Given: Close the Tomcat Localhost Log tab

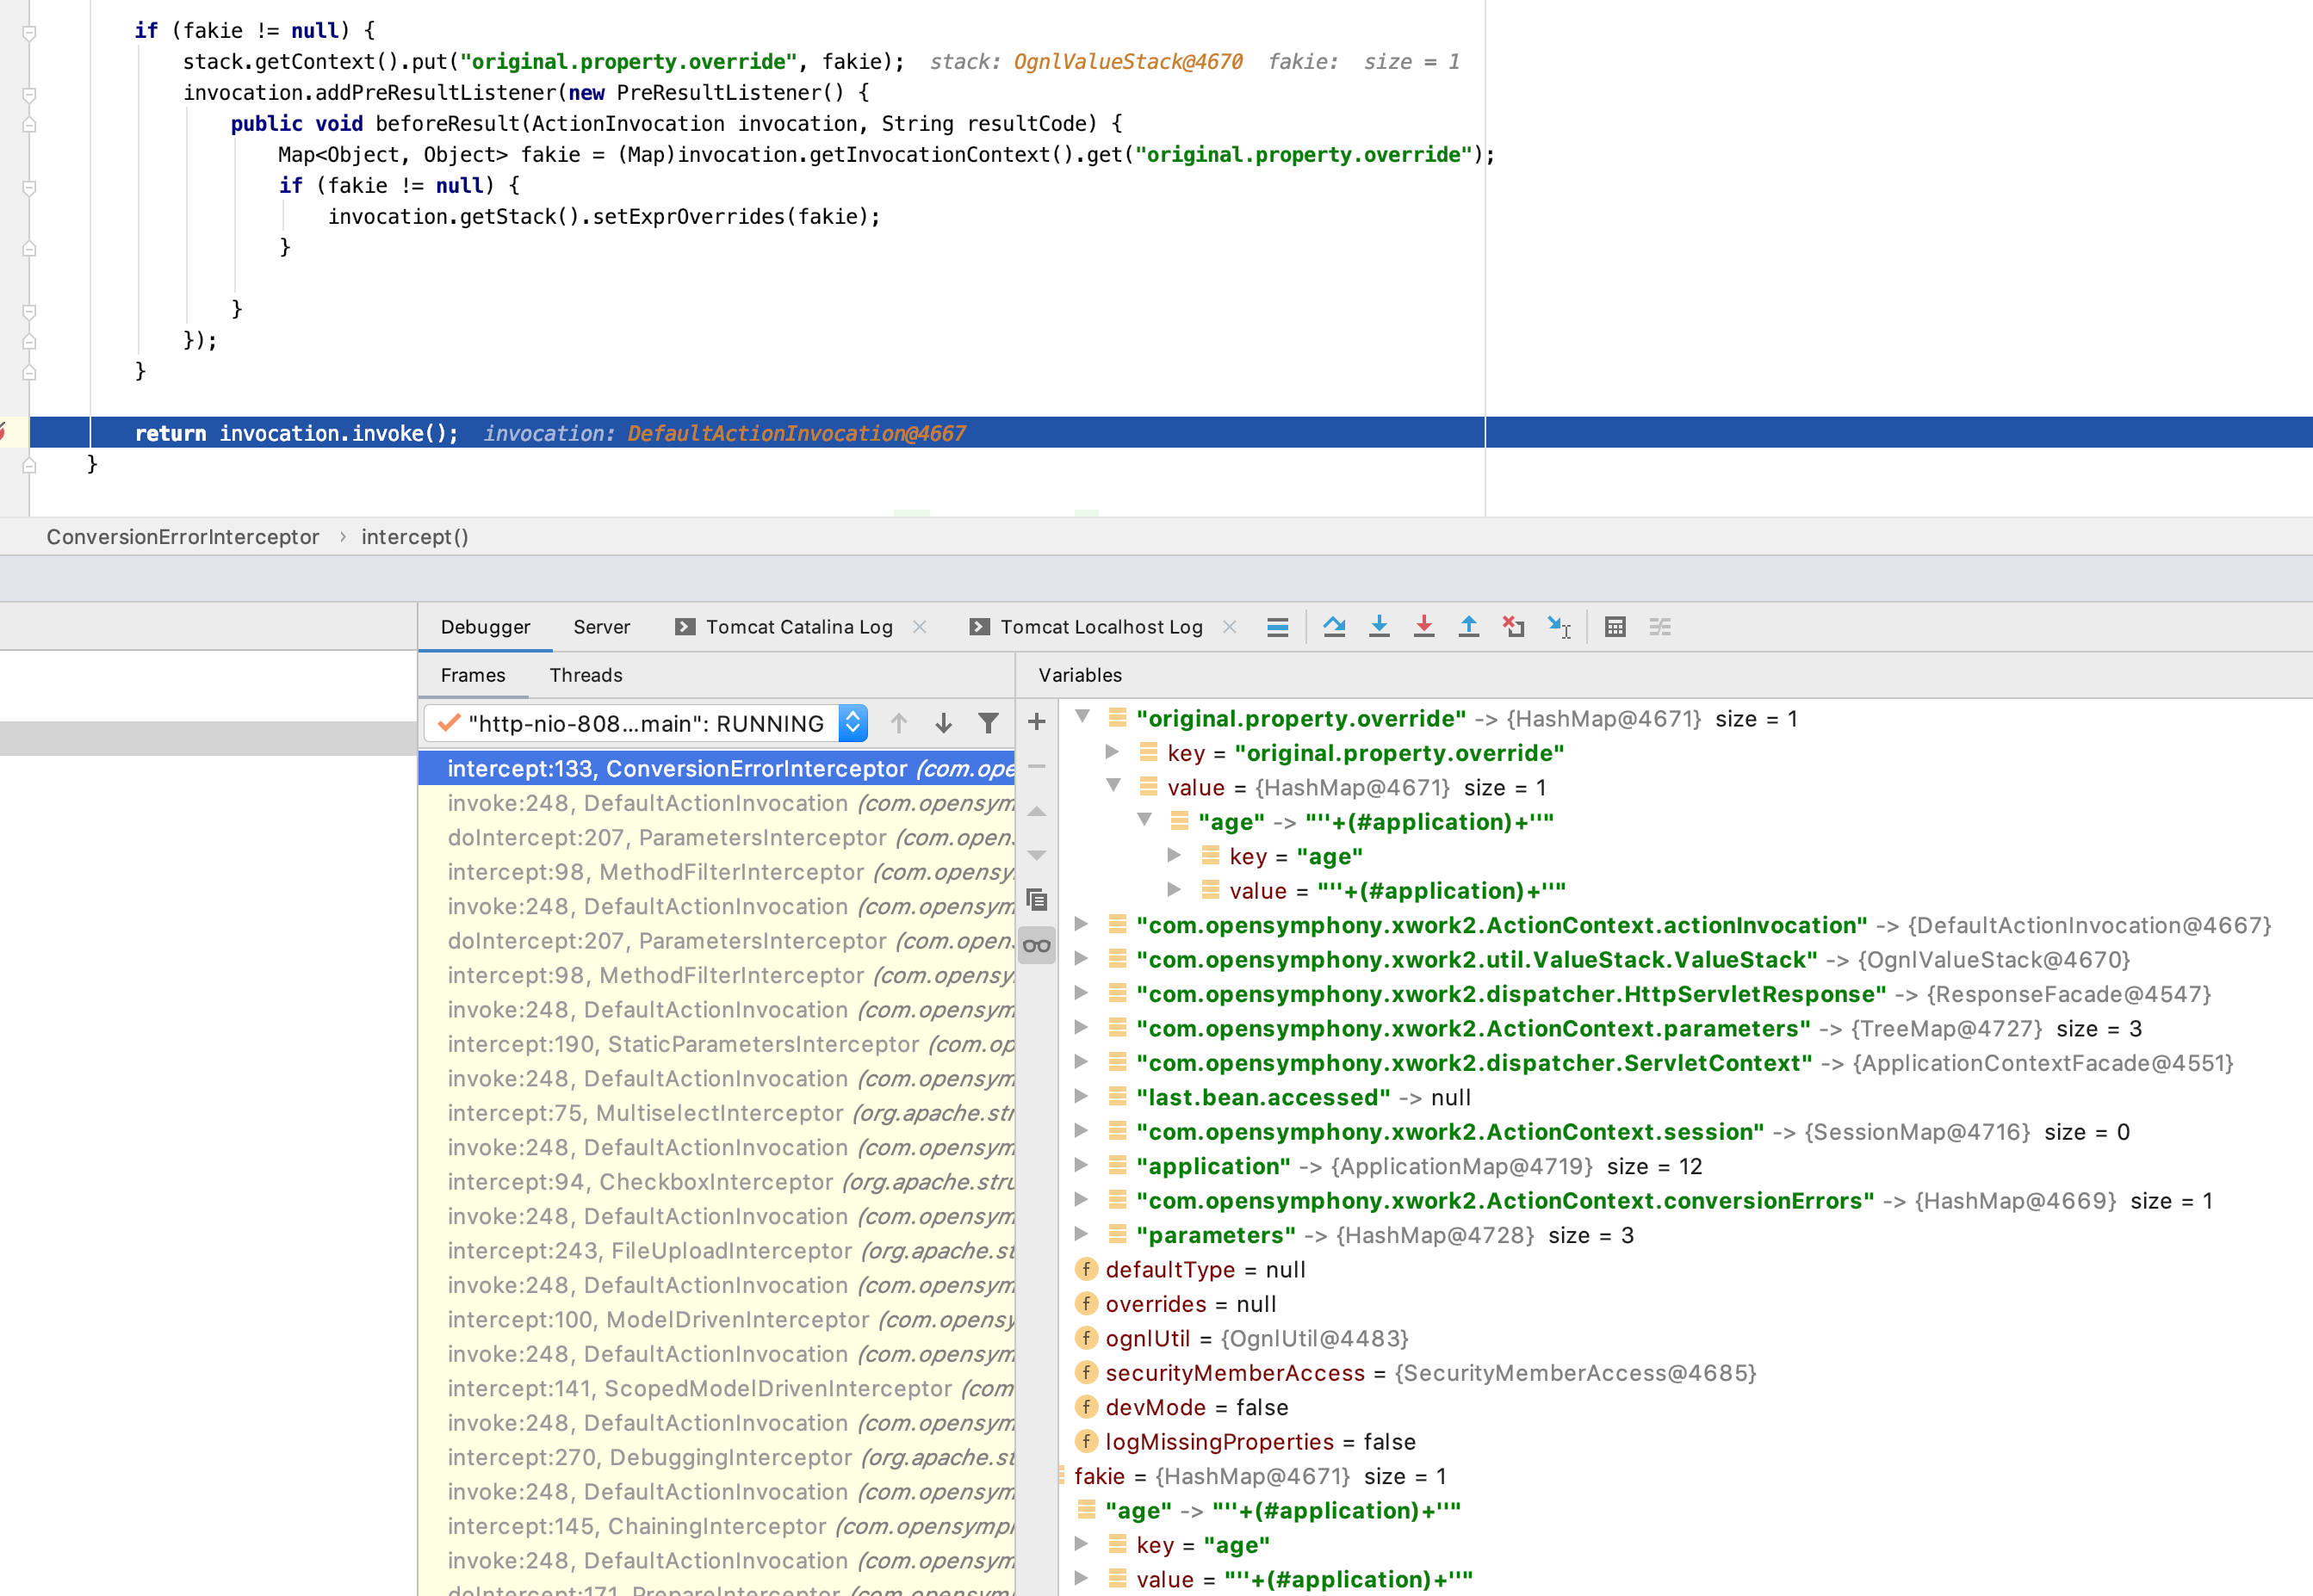Looking at the screenshot, I should tap(1230, 627).
